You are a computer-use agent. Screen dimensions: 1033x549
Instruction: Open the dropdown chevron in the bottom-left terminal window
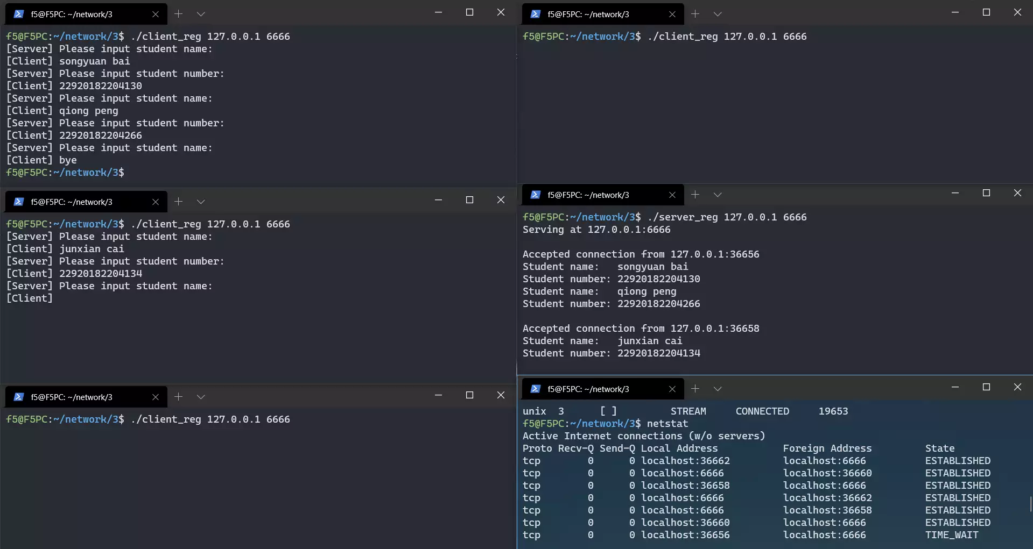click(x=201, y=397)
